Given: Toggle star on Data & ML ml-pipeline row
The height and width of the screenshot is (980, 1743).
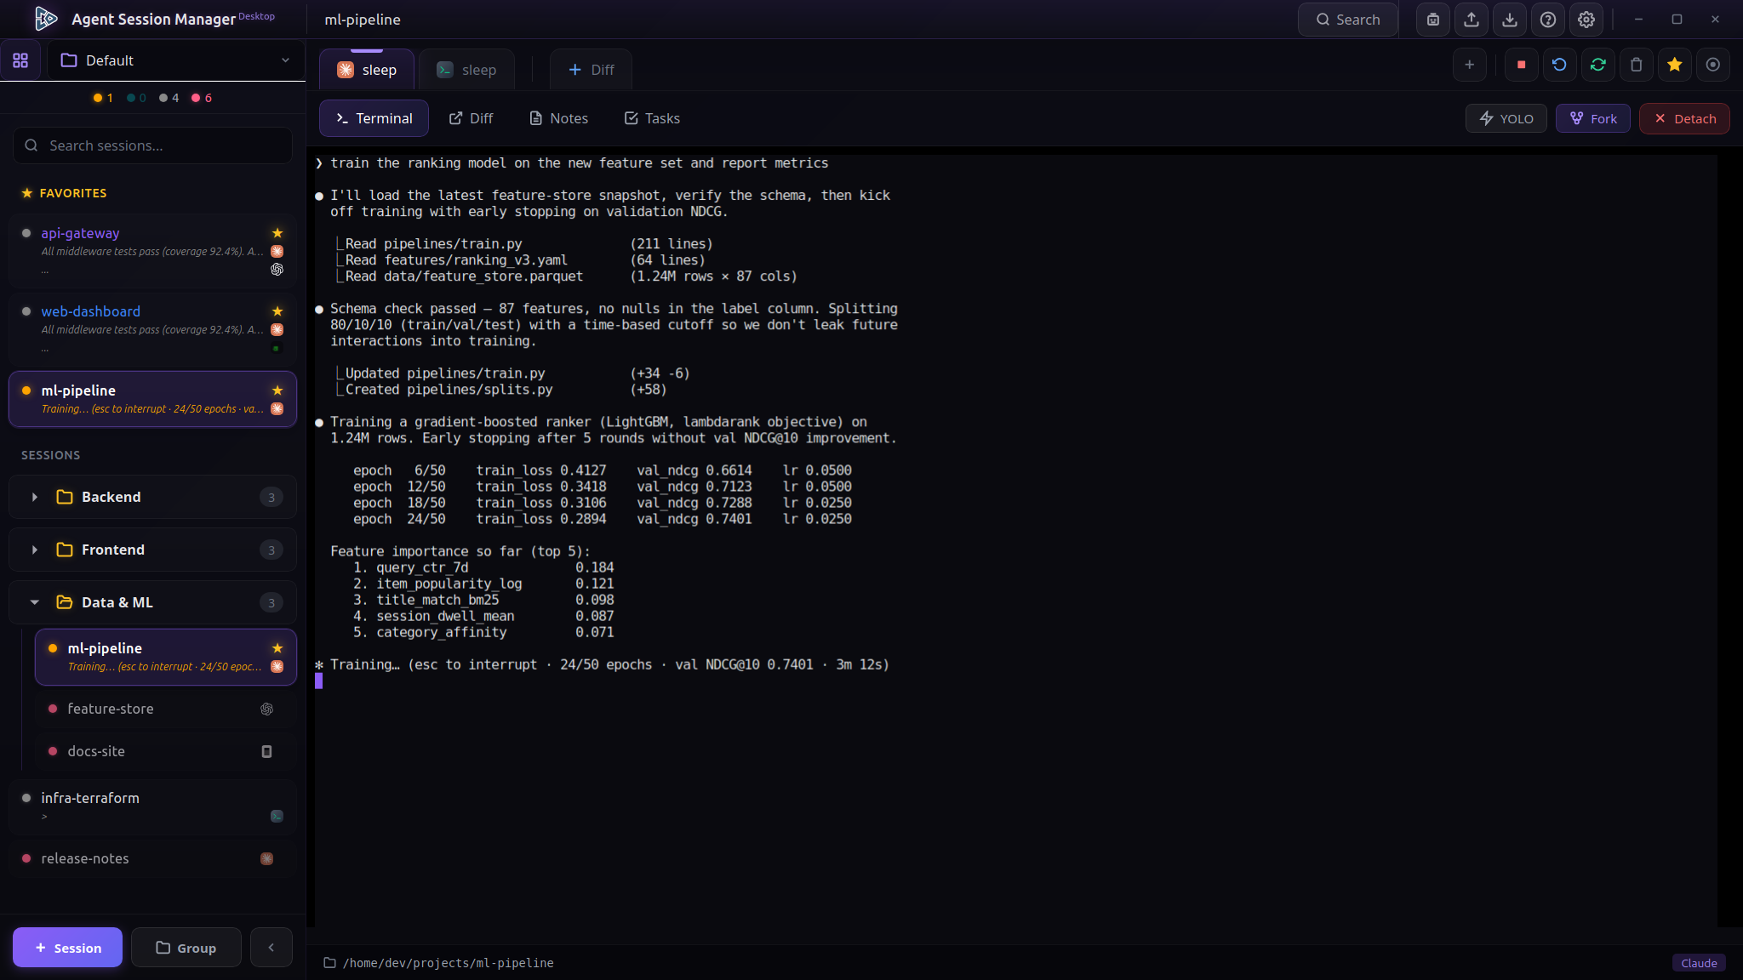Looking at the screenshot, I should (x=277, y=648).
